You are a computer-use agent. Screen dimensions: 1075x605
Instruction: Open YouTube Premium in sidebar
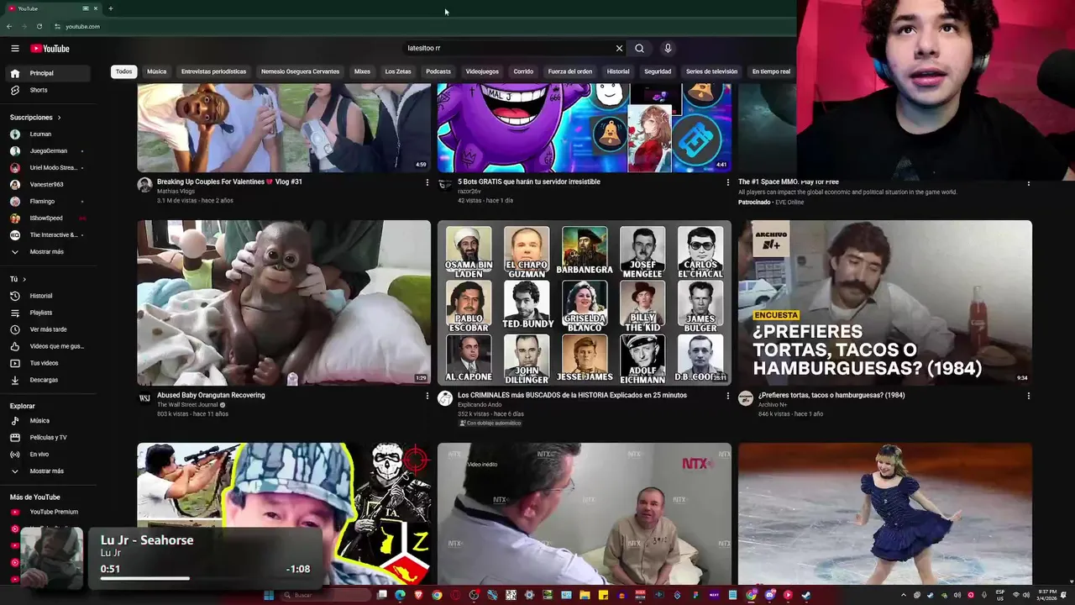[x=48, y=512]
